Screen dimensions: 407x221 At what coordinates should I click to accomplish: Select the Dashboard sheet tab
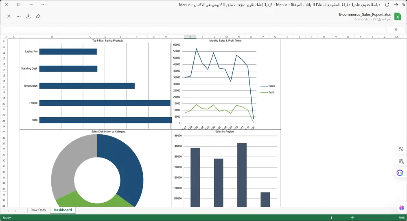63,210
